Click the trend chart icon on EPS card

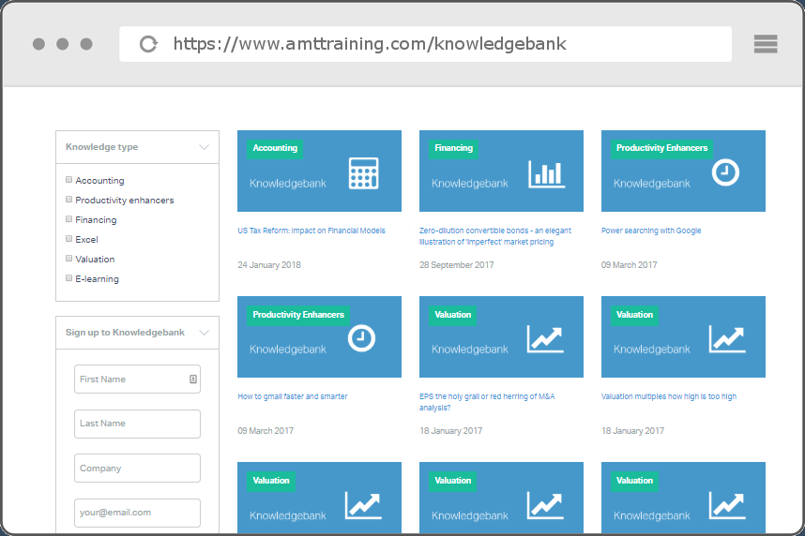[x=545, y=338]
